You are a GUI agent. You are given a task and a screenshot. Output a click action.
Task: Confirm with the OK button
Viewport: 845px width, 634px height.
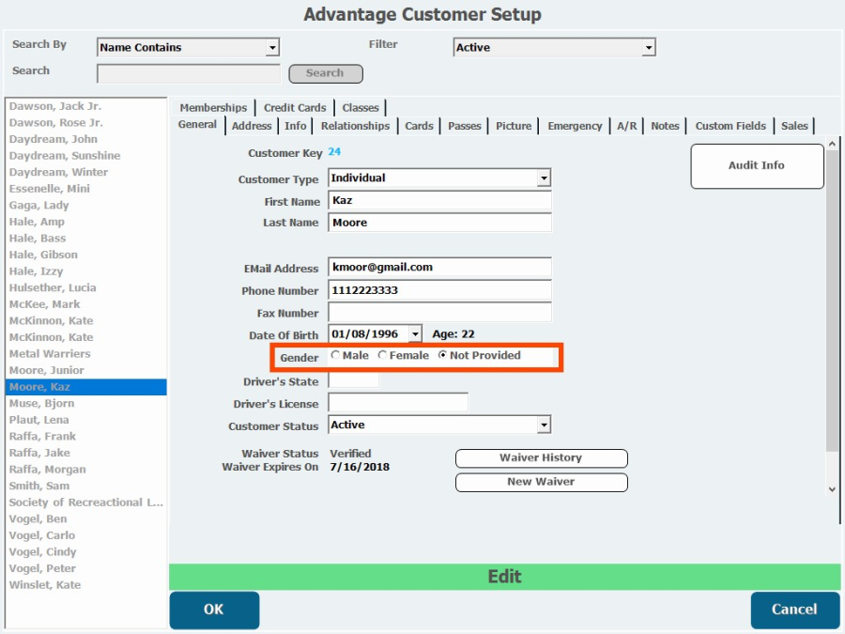[214, 610]
